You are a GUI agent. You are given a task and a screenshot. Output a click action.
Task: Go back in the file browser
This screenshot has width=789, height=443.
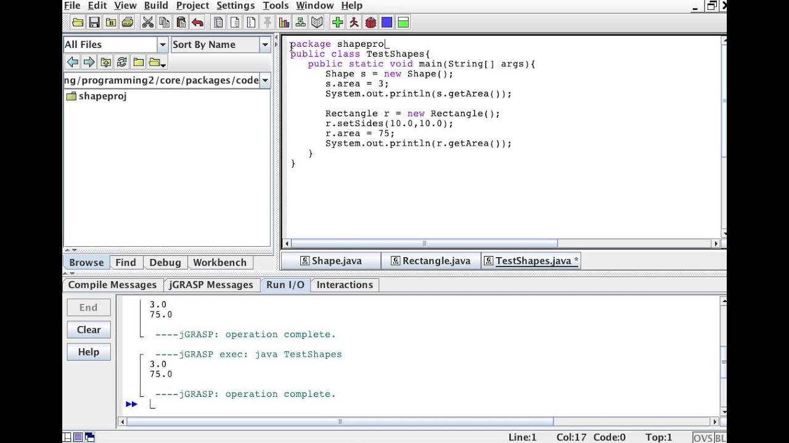73,62
